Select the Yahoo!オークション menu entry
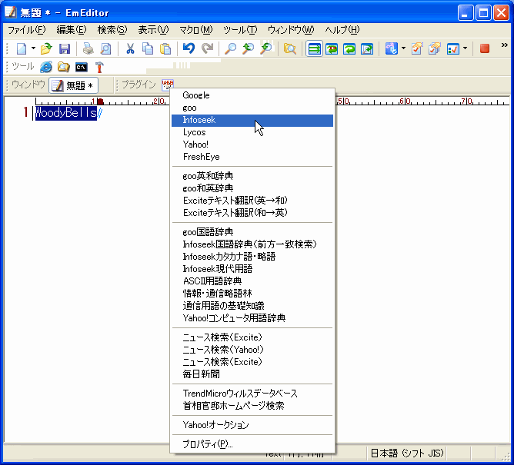 click(216, 424)
